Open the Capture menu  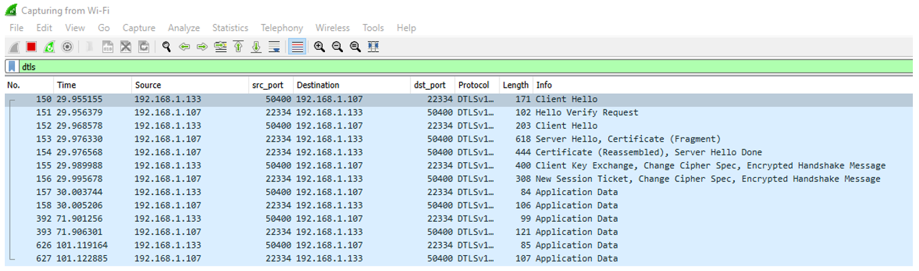click(x=139, y=28)
